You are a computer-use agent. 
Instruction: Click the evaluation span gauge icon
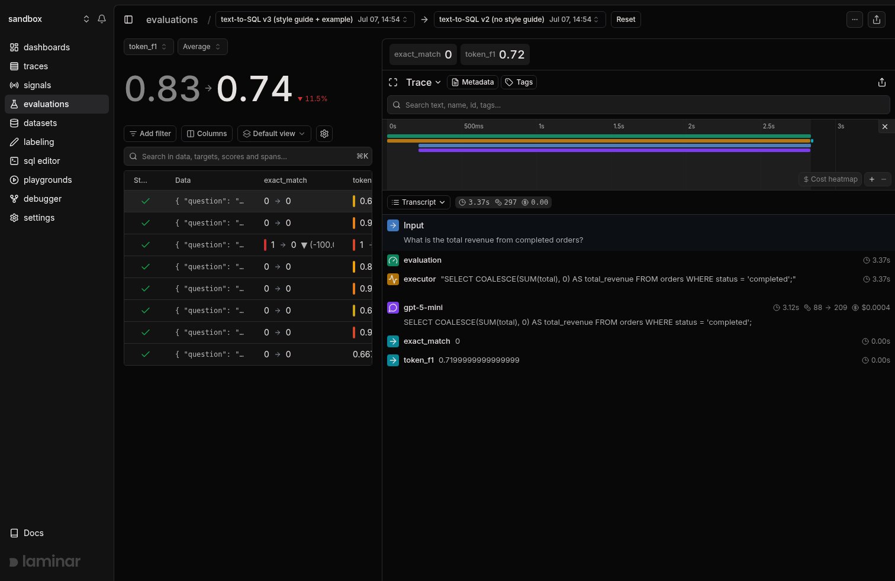(393, 260)
